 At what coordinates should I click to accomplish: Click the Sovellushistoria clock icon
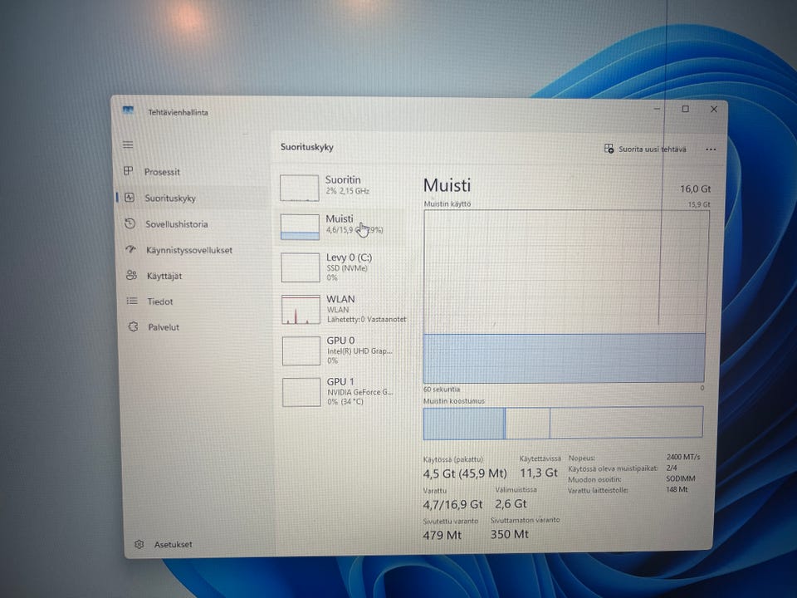130,223
